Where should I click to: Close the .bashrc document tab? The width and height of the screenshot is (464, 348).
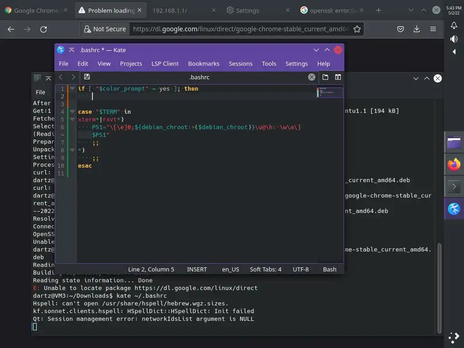pos(311,77)
